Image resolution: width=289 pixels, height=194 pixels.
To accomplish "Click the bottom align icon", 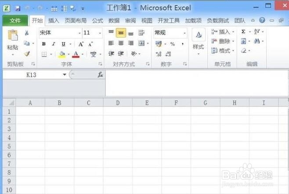I will pyautogui.click(x=131, y=33).
